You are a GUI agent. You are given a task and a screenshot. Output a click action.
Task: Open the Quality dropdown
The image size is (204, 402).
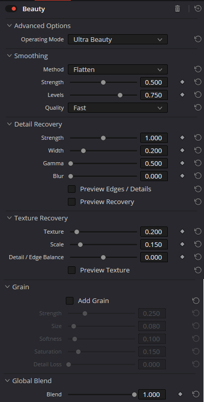118,108
